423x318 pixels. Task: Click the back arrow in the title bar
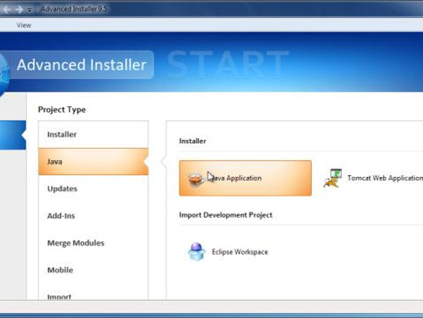(x=7, y=9)
